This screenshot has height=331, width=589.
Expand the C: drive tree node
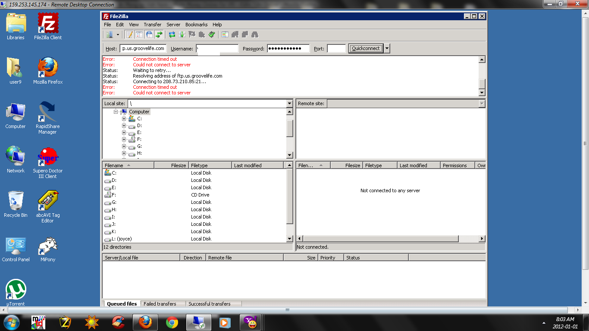click(124, 119)
